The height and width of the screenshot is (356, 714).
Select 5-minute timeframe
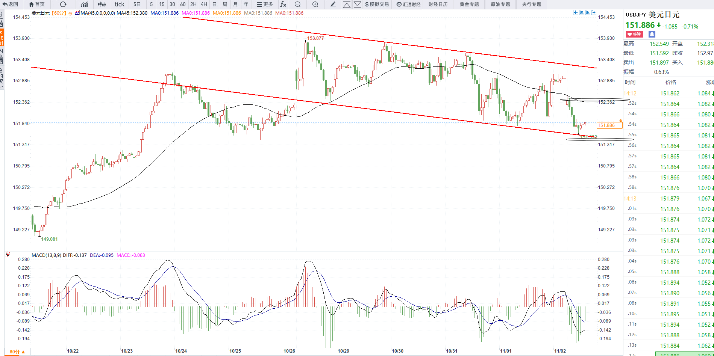[151, 4]
